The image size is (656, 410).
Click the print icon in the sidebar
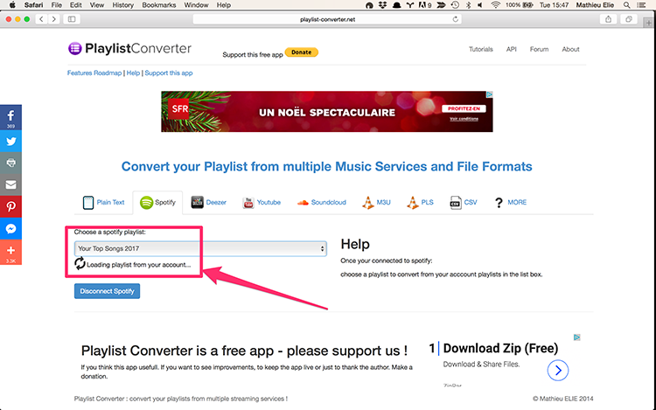click(x=10, y=163)
